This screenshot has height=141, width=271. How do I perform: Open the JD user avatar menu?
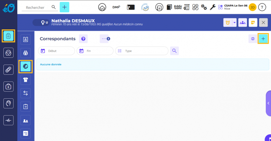pos(252,7)
